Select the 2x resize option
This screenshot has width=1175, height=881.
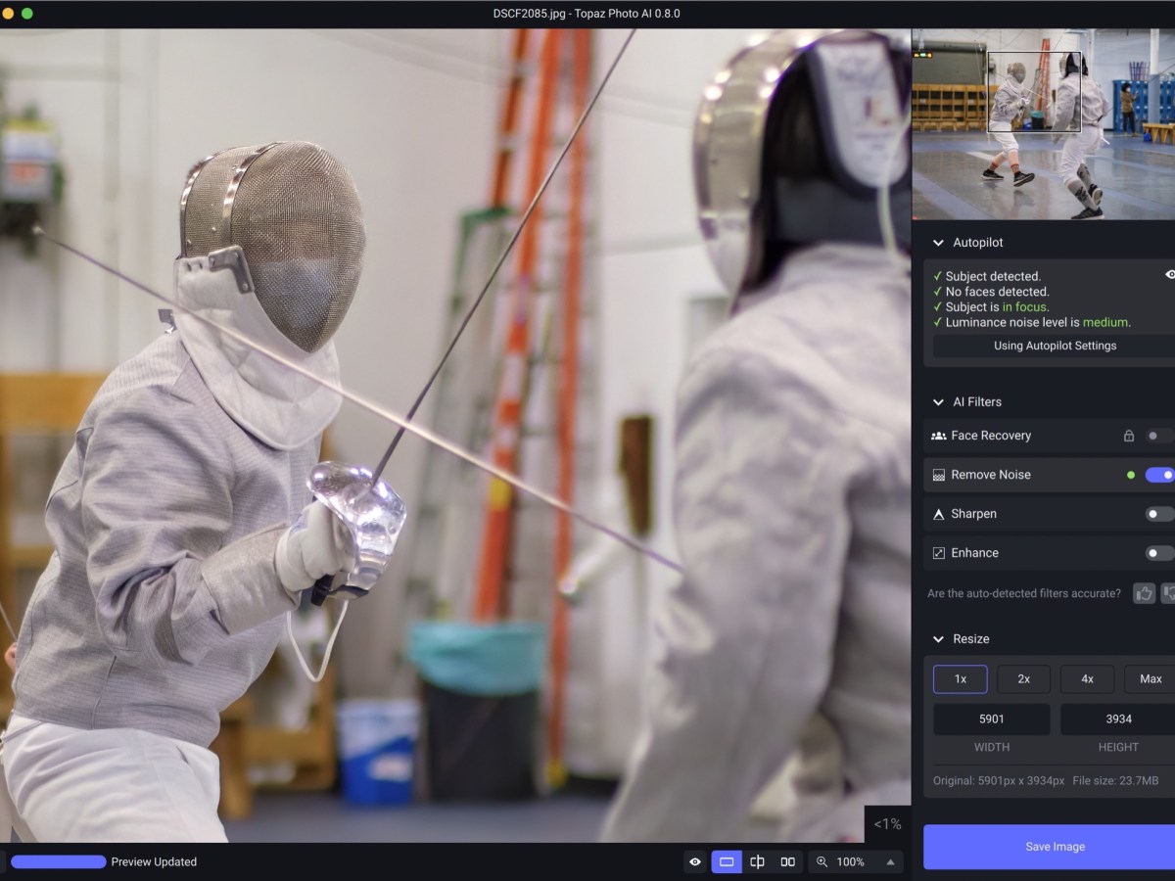click(x=1023, y=679)
